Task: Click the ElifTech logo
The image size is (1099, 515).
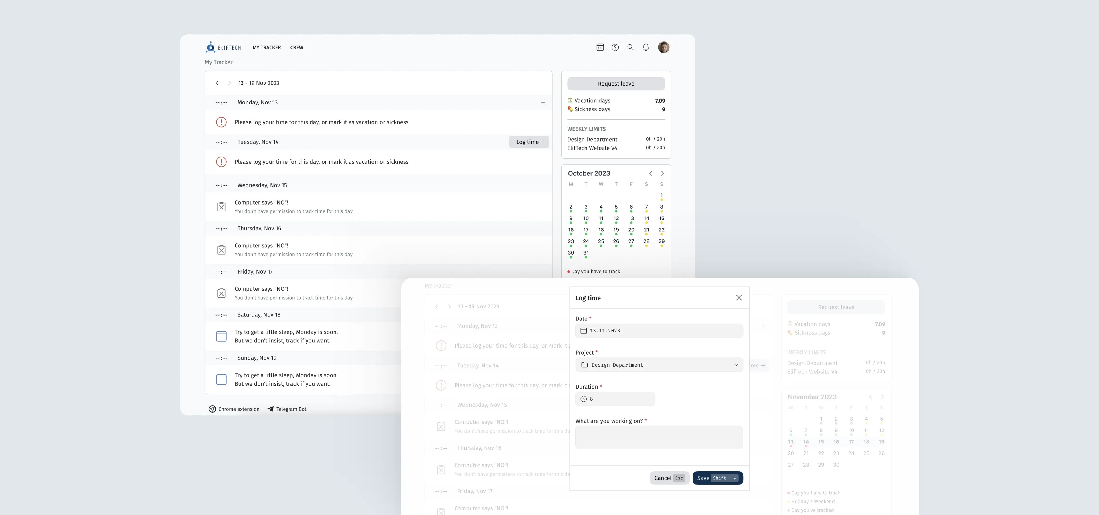Action: click(223, 47)
